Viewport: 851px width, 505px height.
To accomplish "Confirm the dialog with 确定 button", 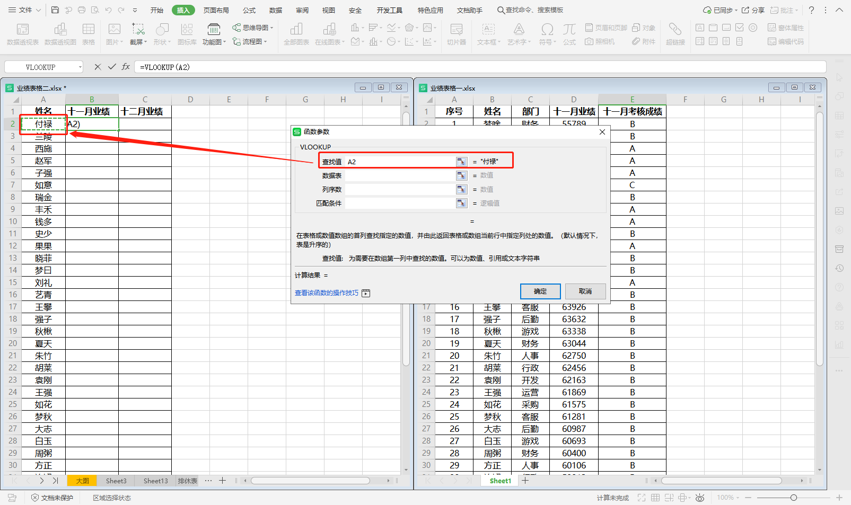I will point(540,291).
